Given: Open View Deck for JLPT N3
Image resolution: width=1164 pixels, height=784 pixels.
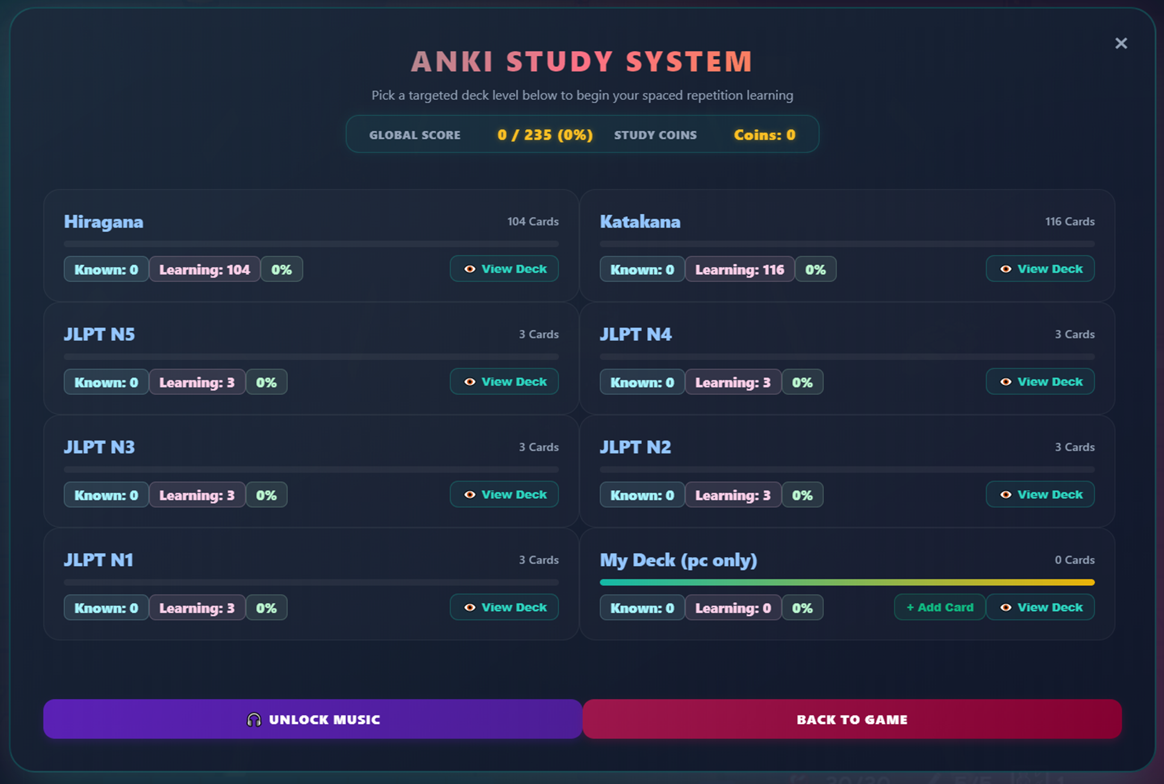Looking at the screenshot, I should 504,494.
